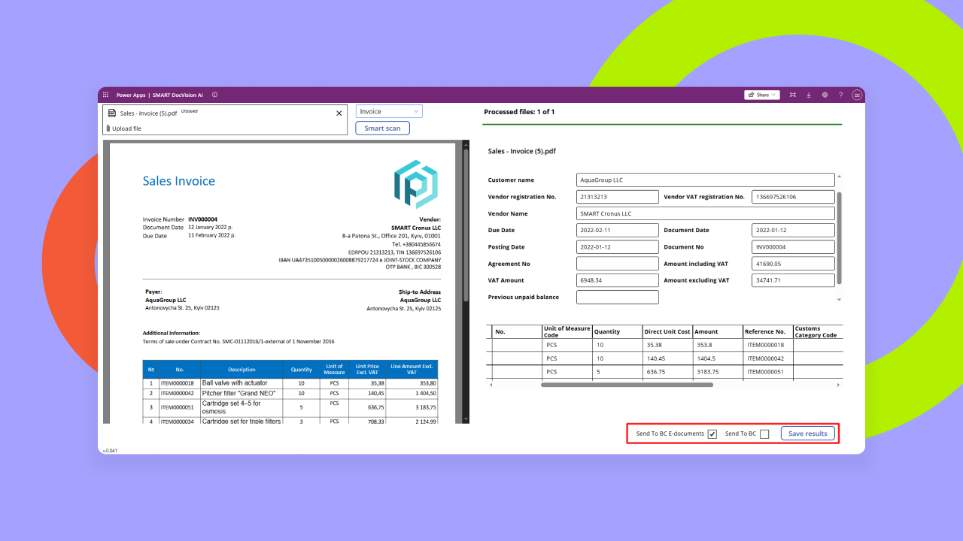Click the 1404.5 amount cell
The width and height of the screenshot is (963, 541).
pyautogui.click(x=718, y=358)
